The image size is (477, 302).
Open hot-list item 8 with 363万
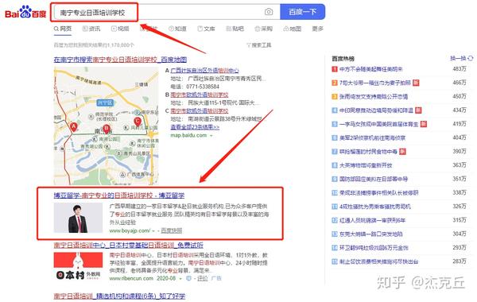point(366,165)
